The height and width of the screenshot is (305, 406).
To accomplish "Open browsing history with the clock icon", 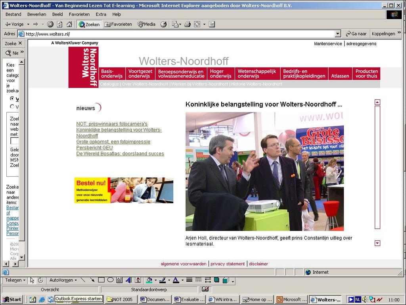I will pyautogui.click(x=163, y=24).
